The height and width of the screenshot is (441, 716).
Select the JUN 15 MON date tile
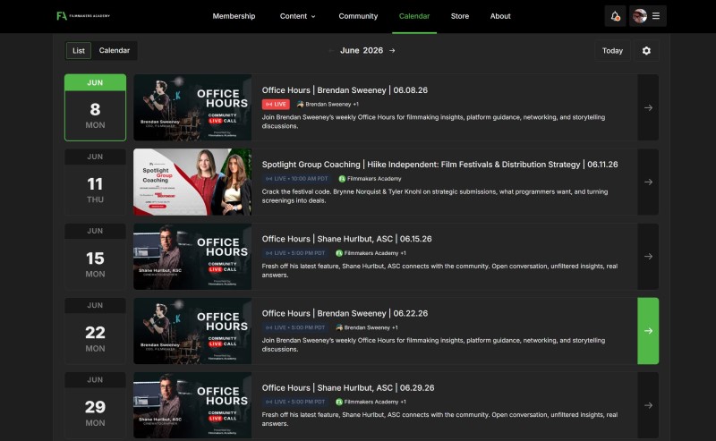point(95,257)
